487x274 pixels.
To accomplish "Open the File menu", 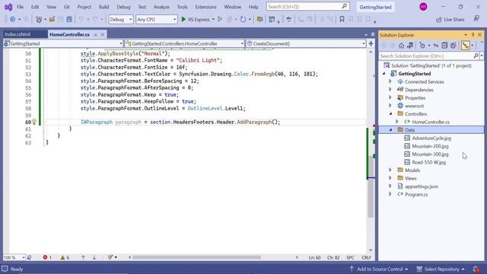I will click(21, 7).
